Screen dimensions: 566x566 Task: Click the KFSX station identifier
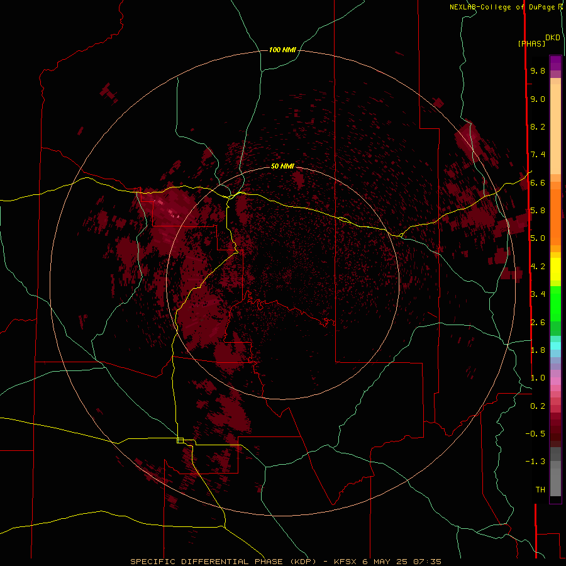tap(345, 562)
